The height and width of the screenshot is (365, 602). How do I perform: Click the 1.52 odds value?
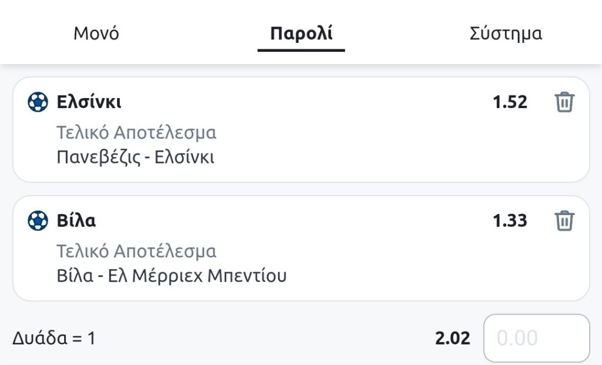[510, 102]
